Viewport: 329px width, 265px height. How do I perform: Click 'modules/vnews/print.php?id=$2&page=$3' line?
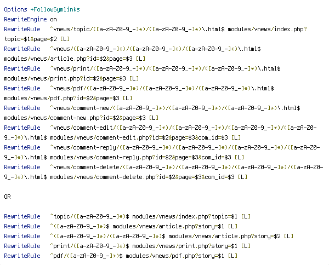[65, 78]
